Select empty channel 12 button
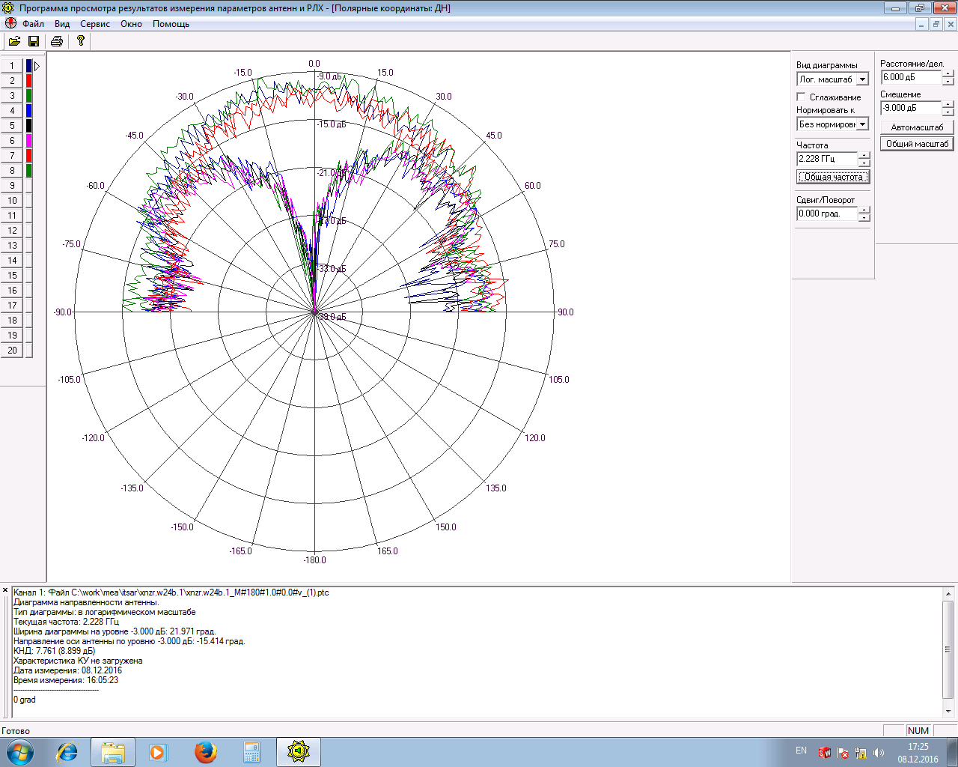 [12, 231]
